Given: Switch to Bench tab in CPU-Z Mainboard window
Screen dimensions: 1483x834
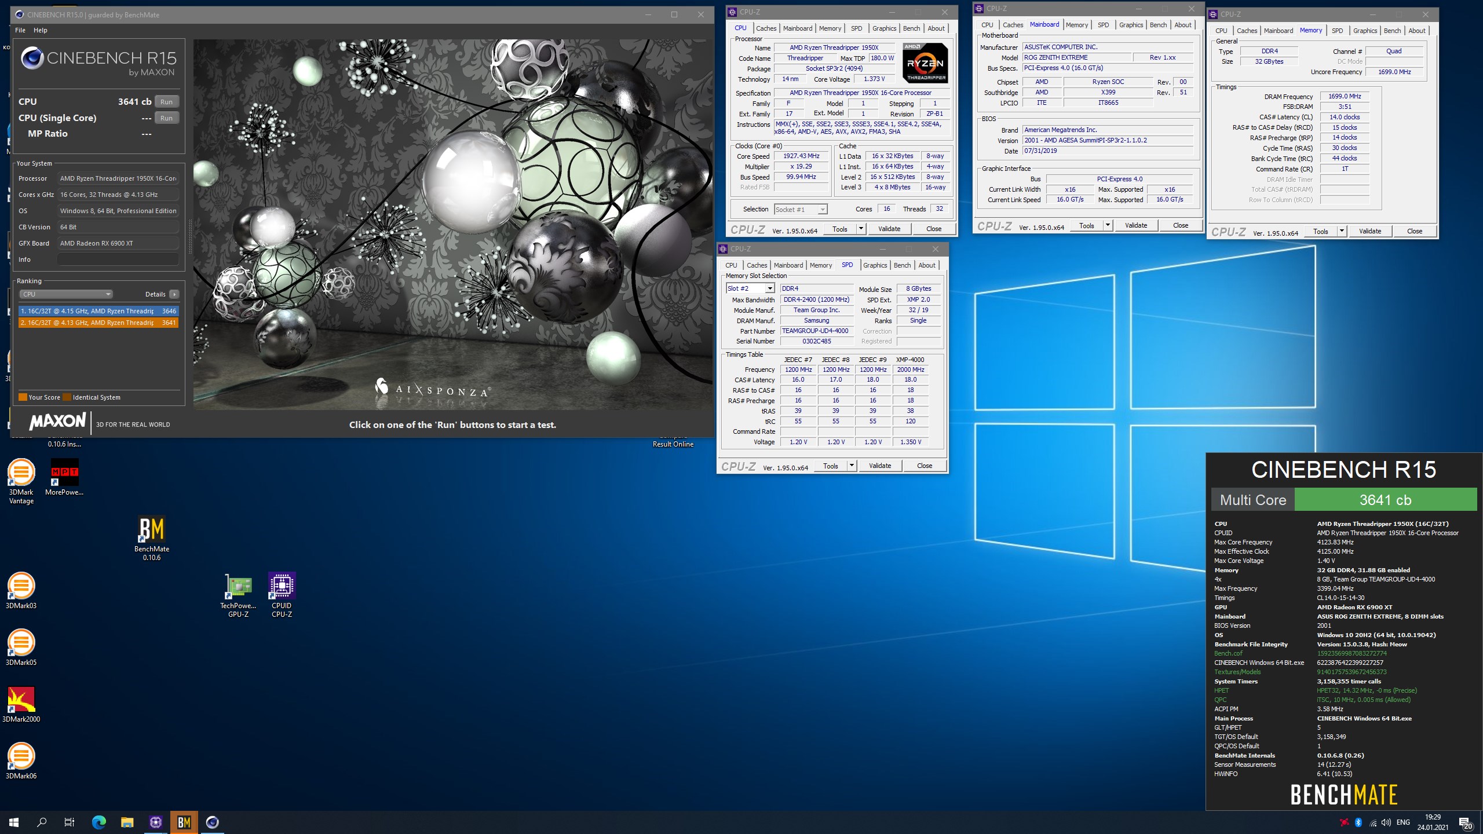Looking at the screenshot, I should point(1158,25).
